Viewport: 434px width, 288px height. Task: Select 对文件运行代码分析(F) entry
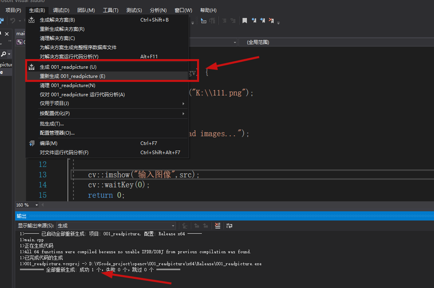point(107,153)
